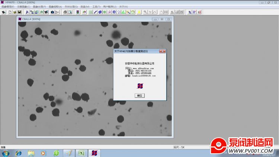The width and height of the screenshot is (279, 157).
Task: Click the red down-arrow icon at toolbar end
Action: coord(200,12)
